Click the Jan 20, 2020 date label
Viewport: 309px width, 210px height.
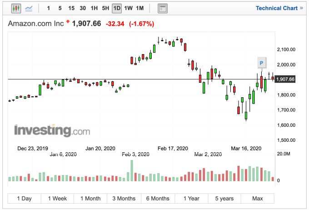tap(100, 148)
